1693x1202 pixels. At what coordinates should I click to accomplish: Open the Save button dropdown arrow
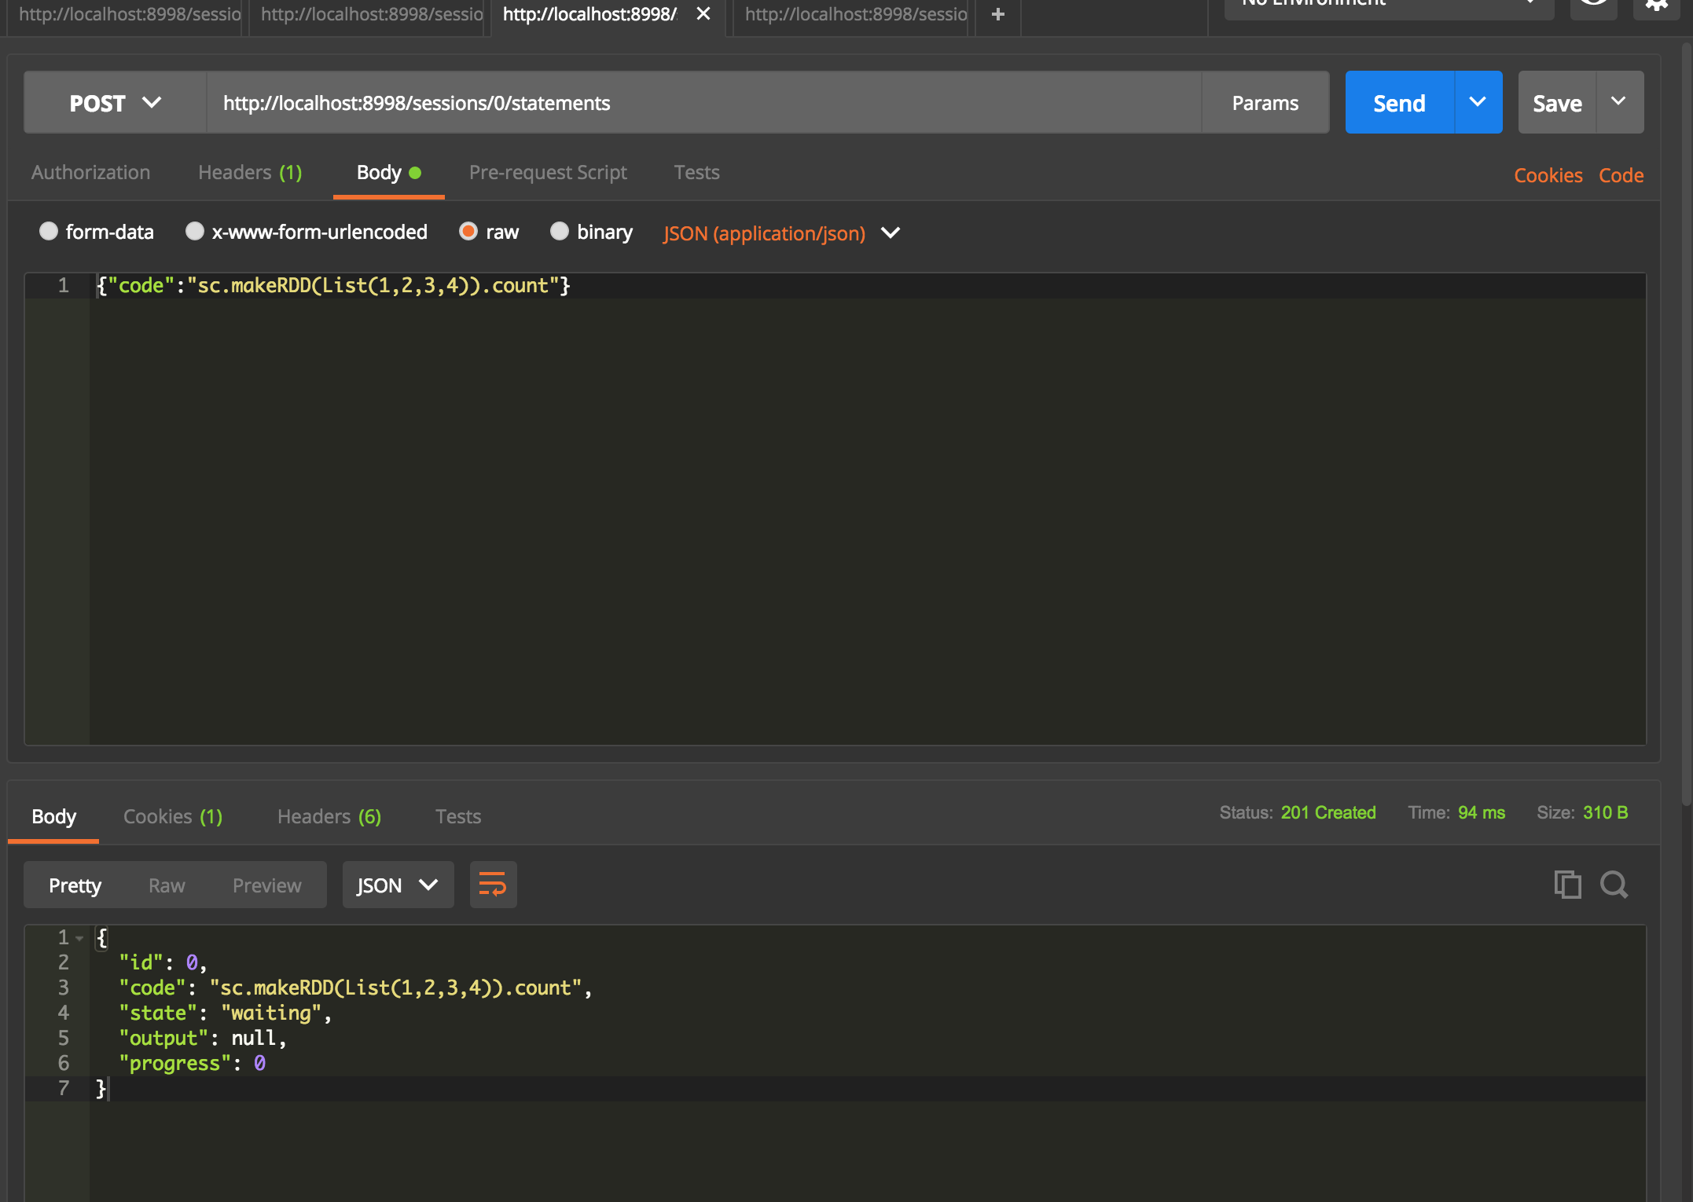pos(1619,102)
